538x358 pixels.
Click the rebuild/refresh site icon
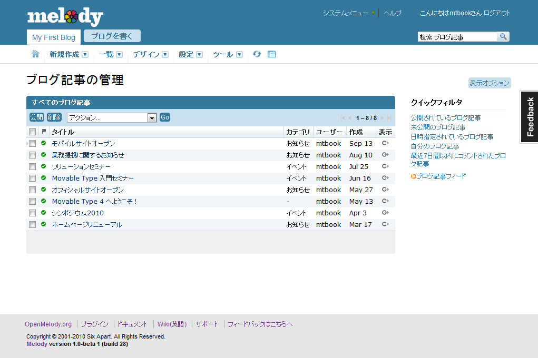[x=257, y=54]
